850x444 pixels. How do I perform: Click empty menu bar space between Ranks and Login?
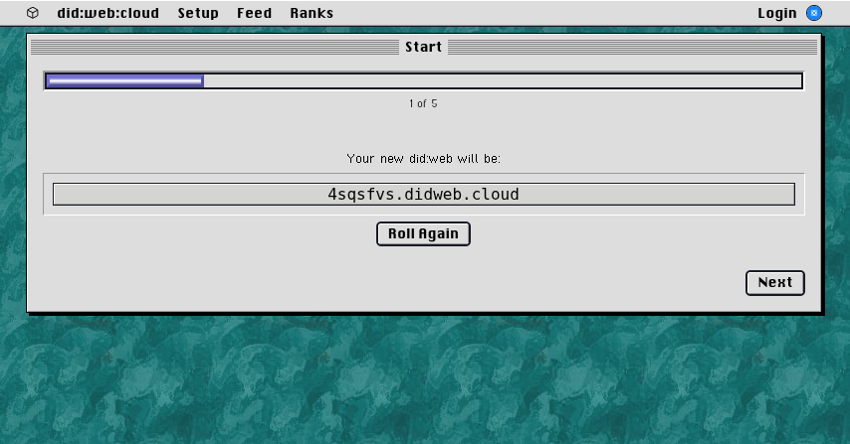pyautogui.click(x=547, y=13)
